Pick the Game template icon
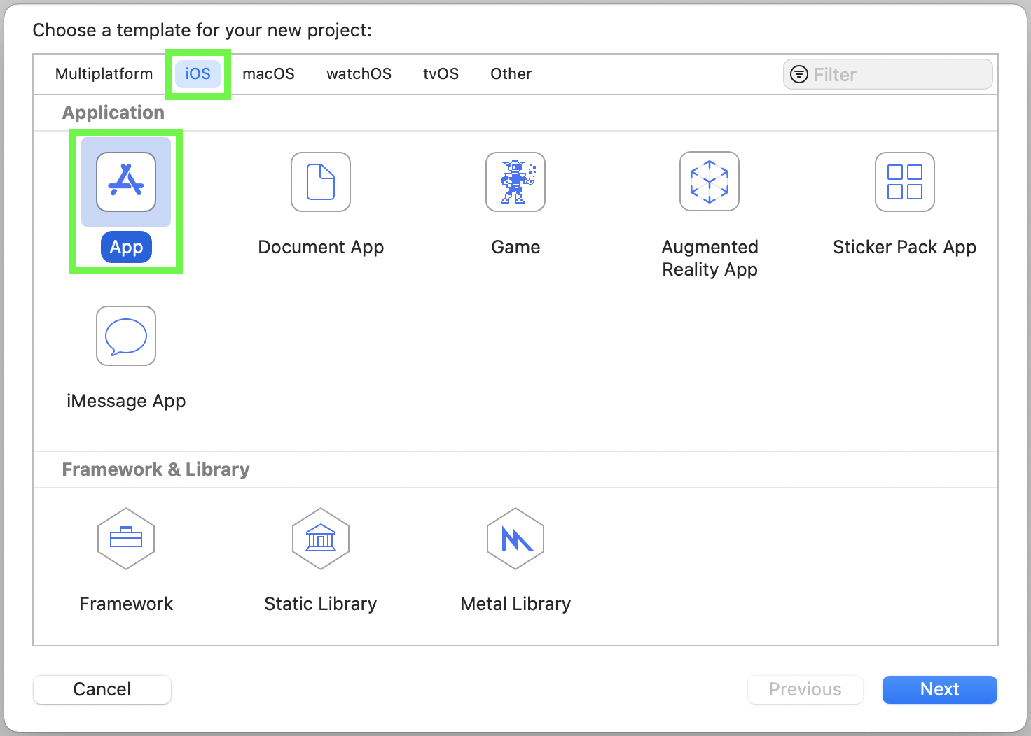Image resolution: width=1031 pixels, height=736 pixels. [515, 182]
